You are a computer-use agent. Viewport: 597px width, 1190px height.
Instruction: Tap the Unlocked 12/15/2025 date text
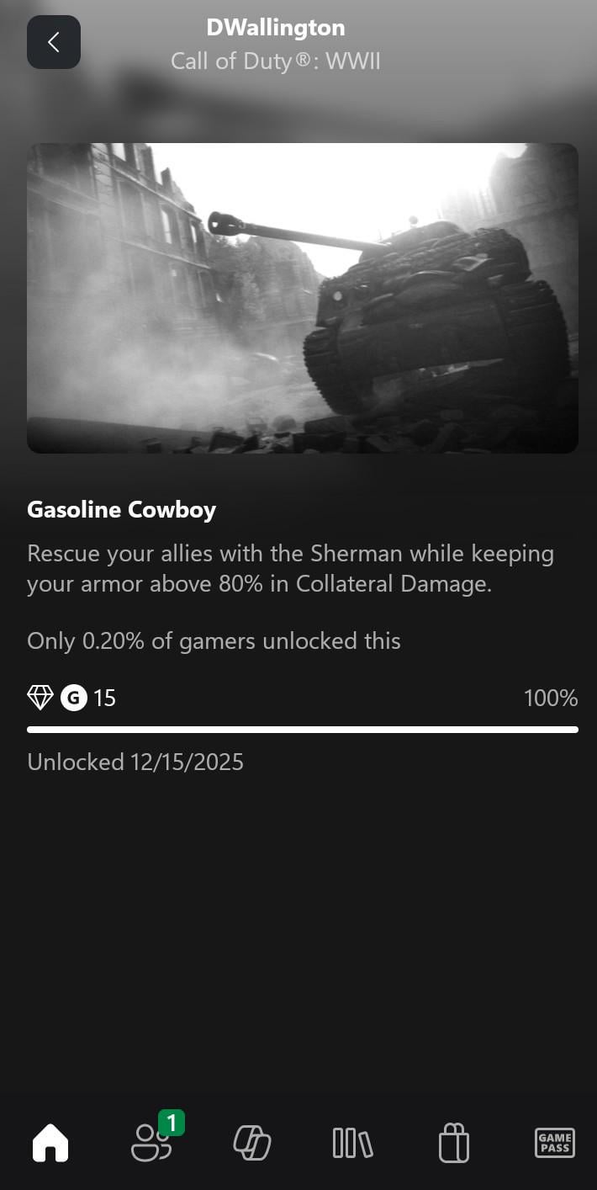click(x=135, y=762)
